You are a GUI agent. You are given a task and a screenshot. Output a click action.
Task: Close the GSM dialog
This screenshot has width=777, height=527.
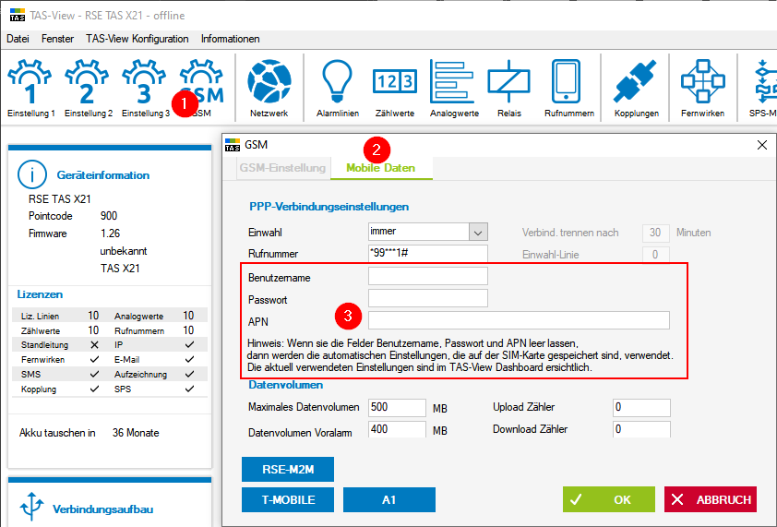tap(761, 145)
